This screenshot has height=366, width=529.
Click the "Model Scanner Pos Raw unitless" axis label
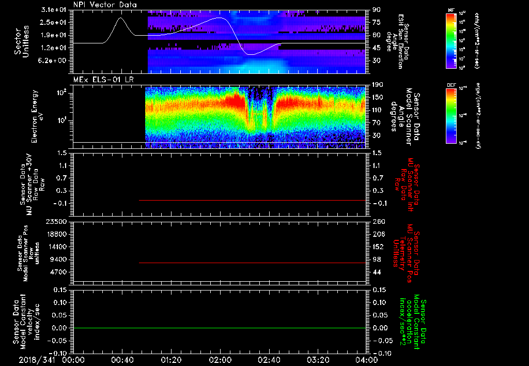(27, 253)
